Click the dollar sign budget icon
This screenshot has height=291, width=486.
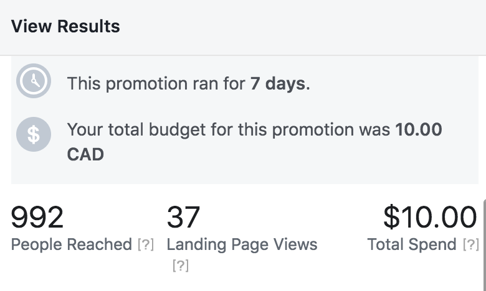(x=34, y=134)
